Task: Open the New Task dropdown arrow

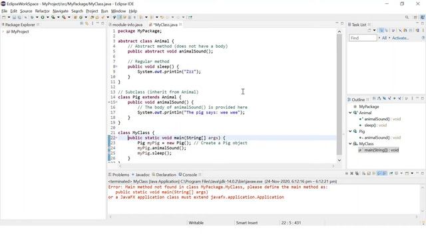Action: tap(374, 31)
